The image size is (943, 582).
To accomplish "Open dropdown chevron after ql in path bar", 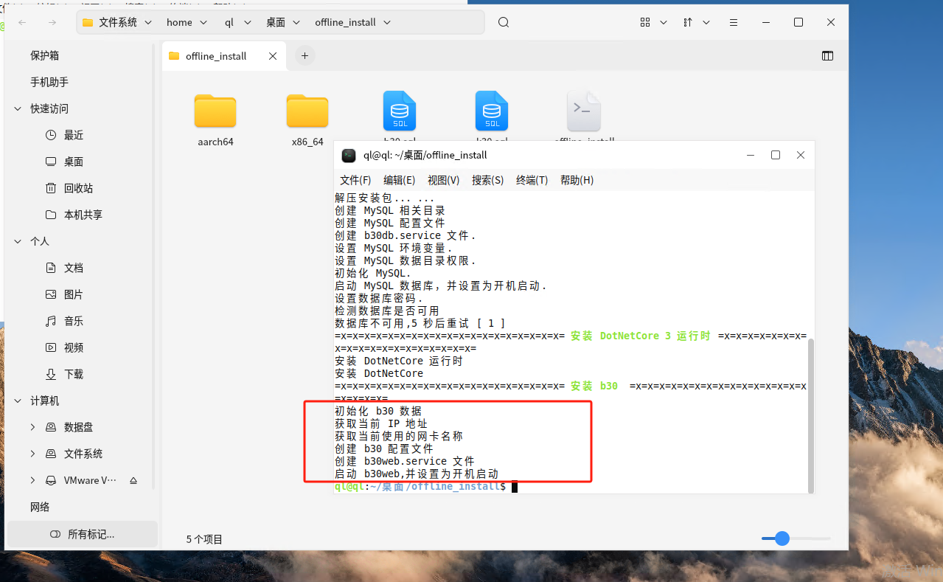I will tap(247, 22).
